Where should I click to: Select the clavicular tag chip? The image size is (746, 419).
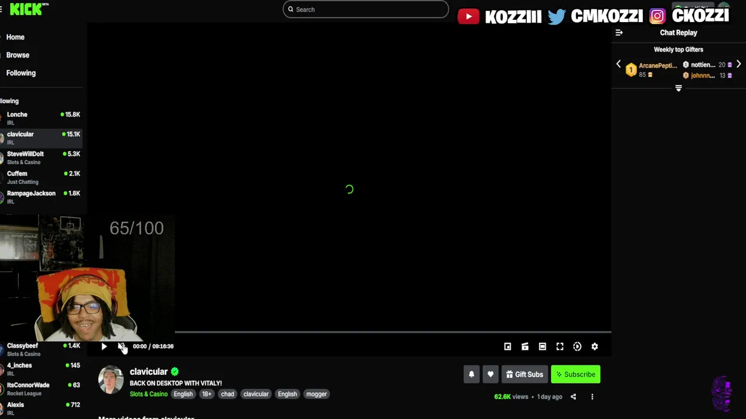tap(256, 394)
